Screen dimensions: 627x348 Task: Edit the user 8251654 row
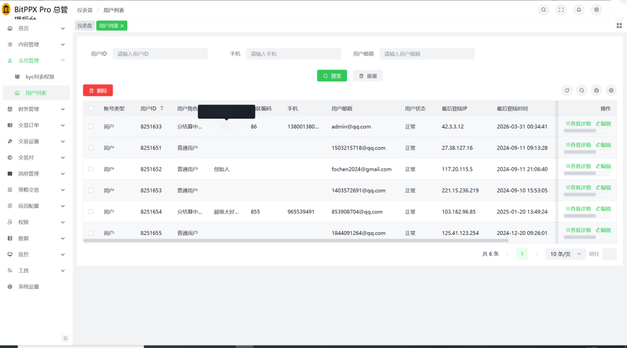(603, 209)
